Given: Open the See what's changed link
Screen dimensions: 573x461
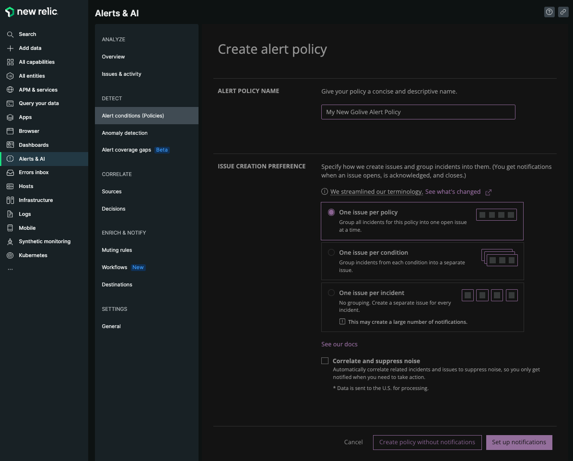Looking at the screenshot, I should [453, 192].
